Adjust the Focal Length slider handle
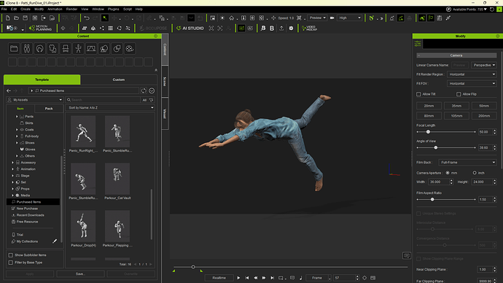 428,132
